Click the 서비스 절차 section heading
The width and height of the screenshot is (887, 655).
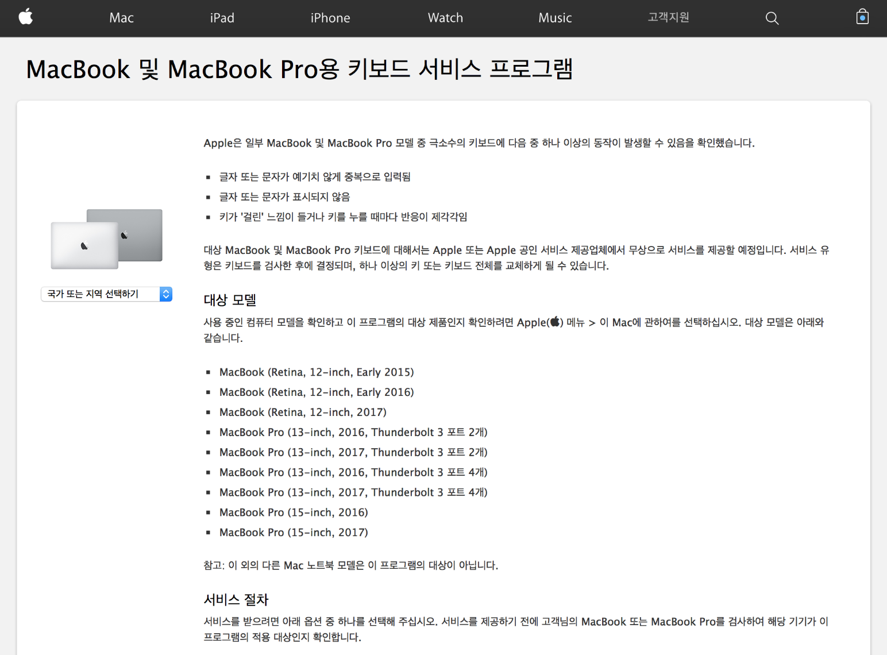click(x=236, y=599)
